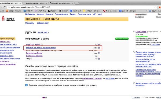Open chart icon for Страниц в поиске row
161x107 pixels.
[99, 45]
